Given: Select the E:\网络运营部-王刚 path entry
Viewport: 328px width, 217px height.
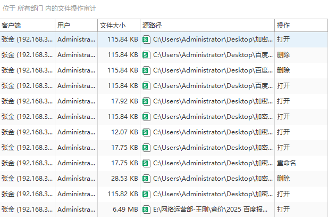Looking at the screenshot, I should click(213, 209).
